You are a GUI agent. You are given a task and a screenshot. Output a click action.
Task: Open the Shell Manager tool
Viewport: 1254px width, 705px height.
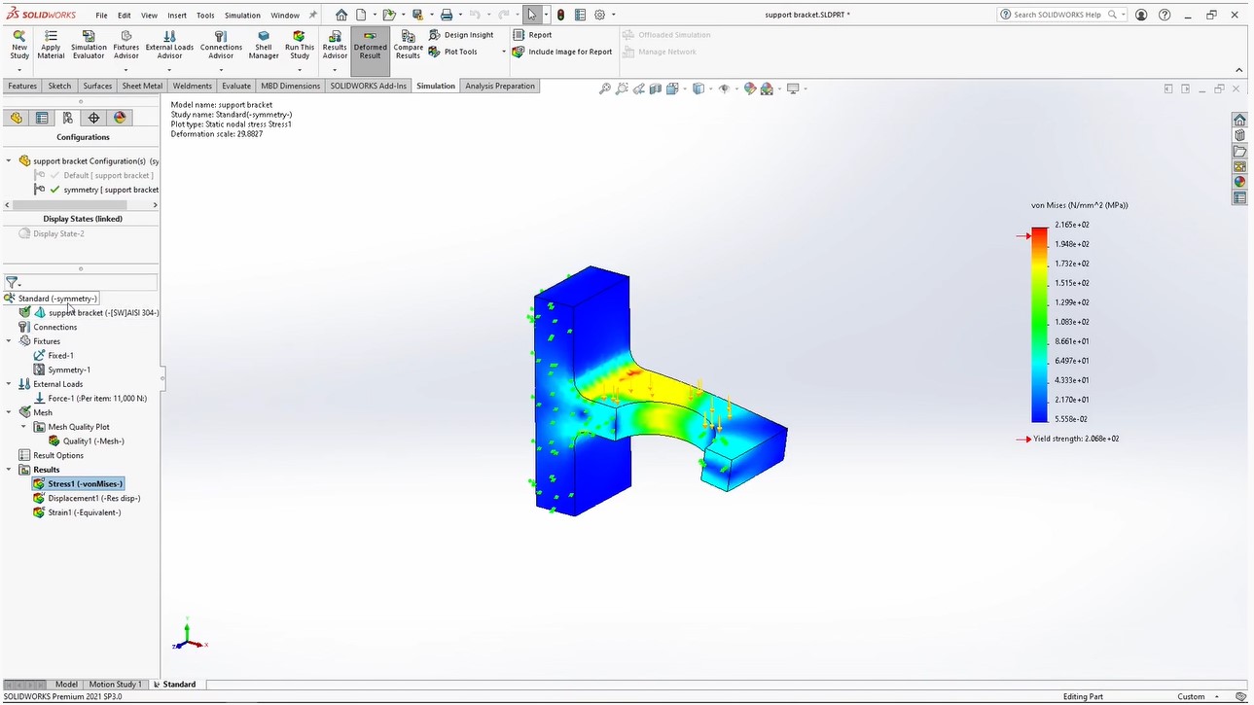pyautogui.click(x=264, y=45)
